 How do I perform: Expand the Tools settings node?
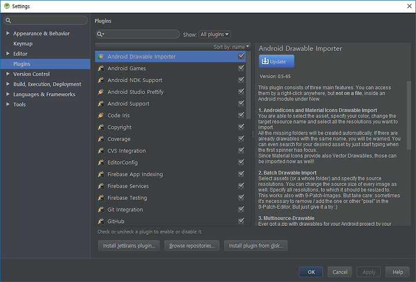(8, 104)
